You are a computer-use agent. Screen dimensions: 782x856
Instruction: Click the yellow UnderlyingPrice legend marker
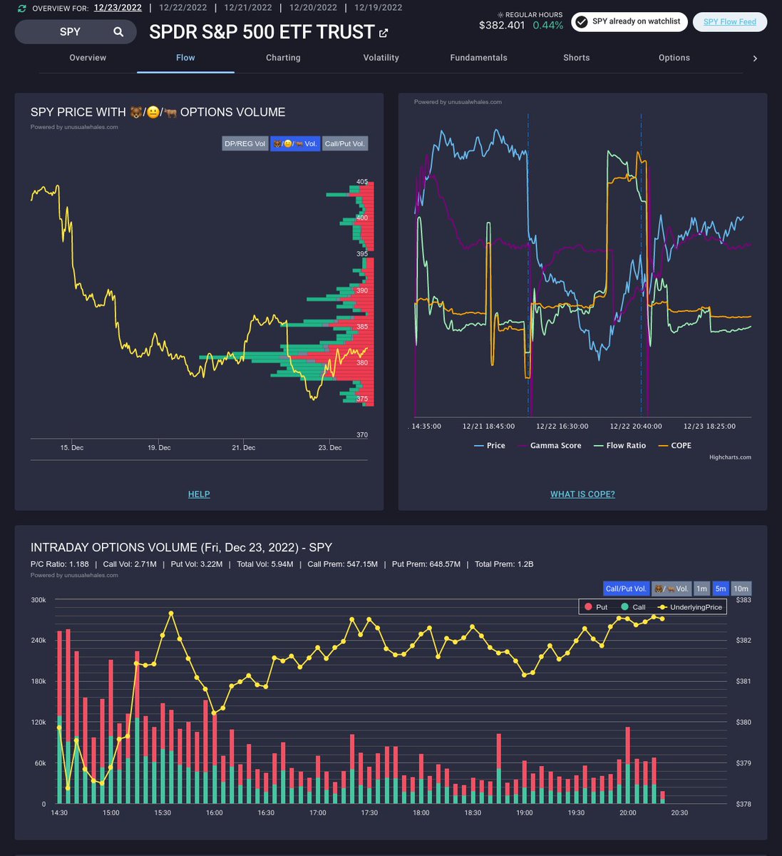click(x=662, y=607)
